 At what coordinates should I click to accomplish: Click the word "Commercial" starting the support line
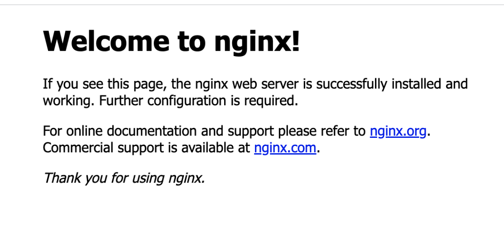pyautogui.click(x=78, y=148)
